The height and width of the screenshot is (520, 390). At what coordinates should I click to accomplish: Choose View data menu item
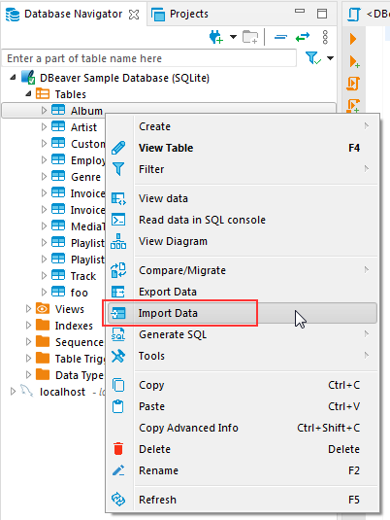(242, 198)
